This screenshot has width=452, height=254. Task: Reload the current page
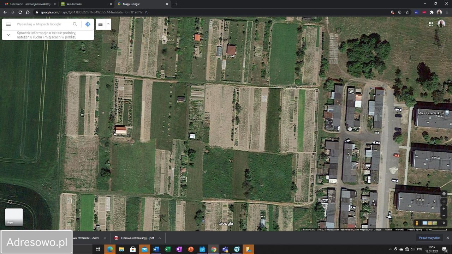pyautogui.click(x=20, y=12)
